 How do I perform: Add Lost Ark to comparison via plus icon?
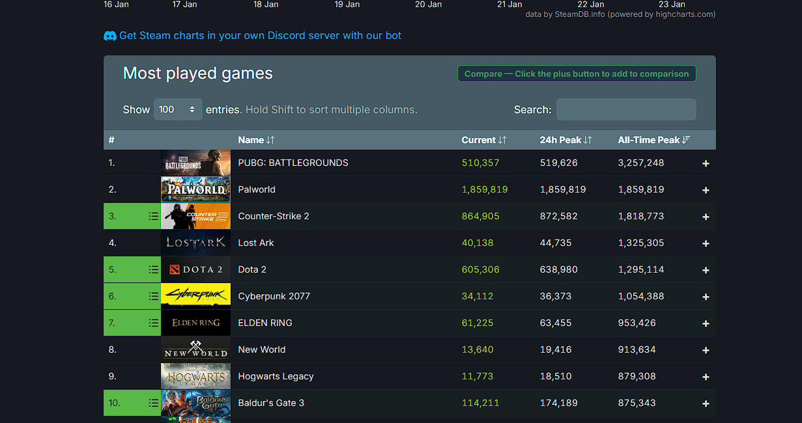(706, 243)
